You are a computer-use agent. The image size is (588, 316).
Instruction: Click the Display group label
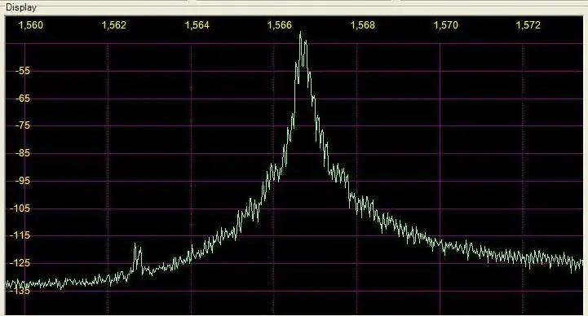coord(21,7)
